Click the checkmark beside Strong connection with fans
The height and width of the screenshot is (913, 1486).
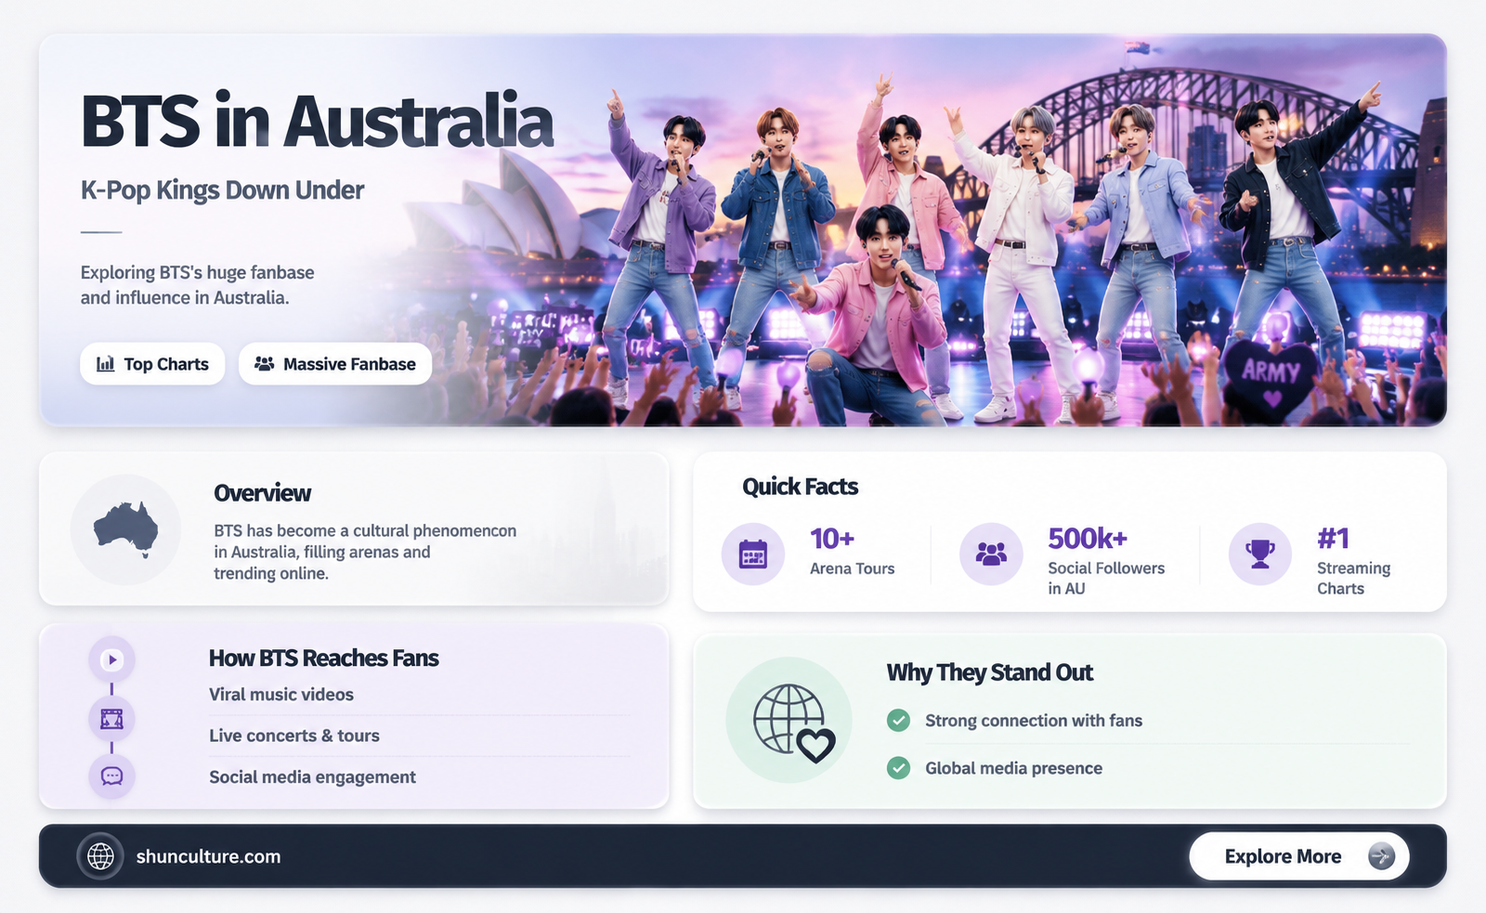click(x=898, y=721)
